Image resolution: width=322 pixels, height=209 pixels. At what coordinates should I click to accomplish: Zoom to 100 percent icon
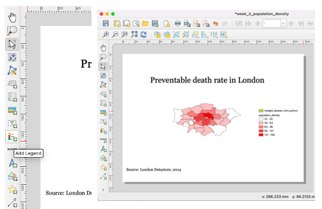coord(125,35)
